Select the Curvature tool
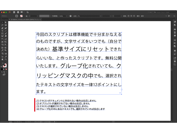The height and width of the screenshot is (133, 177). pos(6,28)
